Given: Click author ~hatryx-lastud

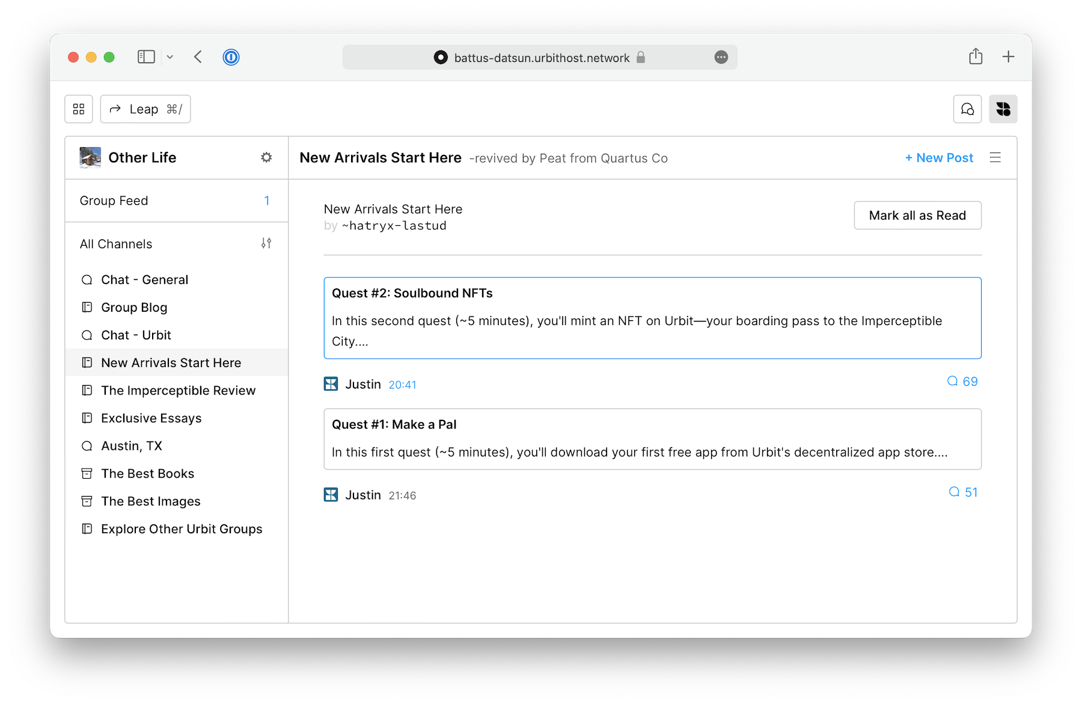Looking at the screenshot, I should click(394, 226).
